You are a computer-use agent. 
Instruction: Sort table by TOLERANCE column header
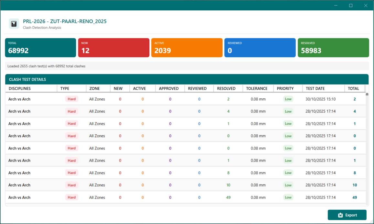(257, 88)
